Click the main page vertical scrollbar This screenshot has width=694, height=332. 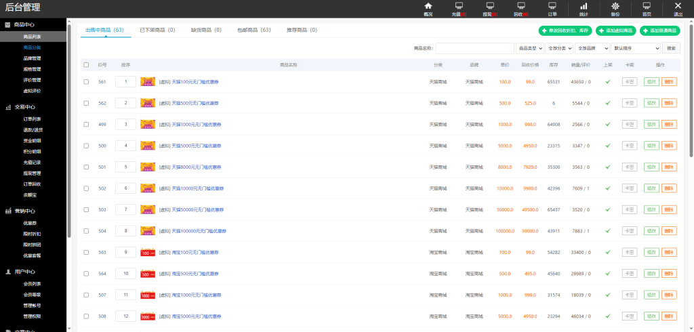[x=691, y=91]
